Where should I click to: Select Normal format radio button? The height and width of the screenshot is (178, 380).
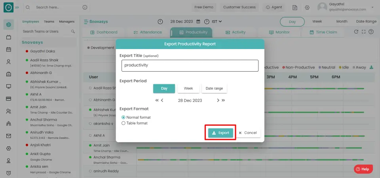click(x=123, y=117)
